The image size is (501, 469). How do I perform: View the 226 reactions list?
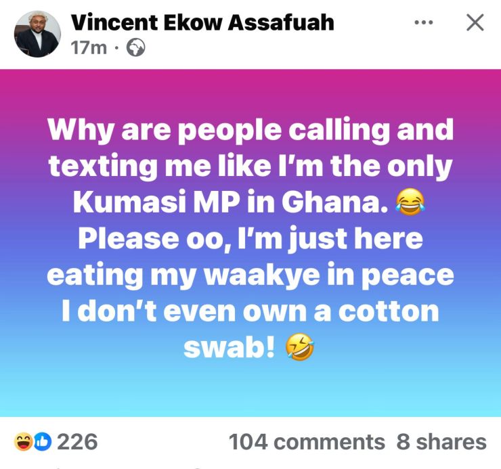click(77, 442)
